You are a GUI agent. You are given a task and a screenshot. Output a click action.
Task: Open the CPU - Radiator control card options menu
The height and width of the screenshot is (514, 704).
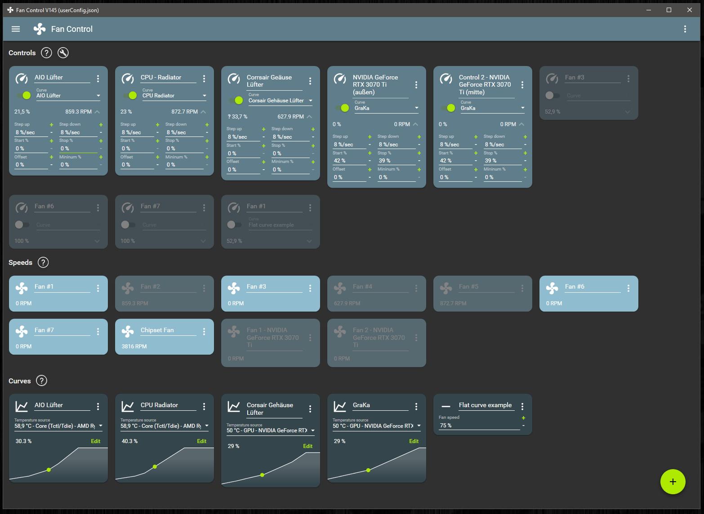coord(204,79)
